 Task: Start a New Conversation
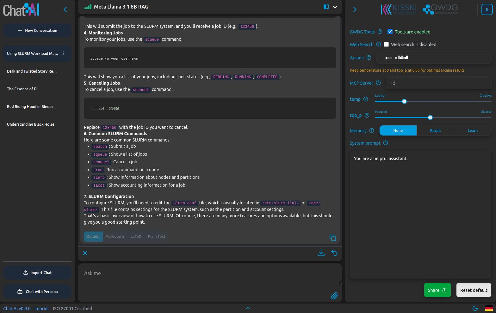coord(37,30)
